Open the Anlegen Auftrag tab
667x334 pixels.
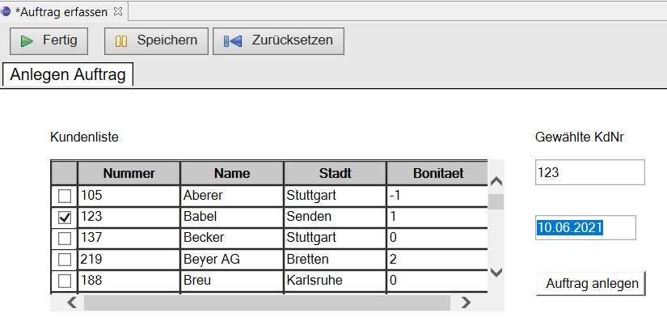(x=68, y=74)
